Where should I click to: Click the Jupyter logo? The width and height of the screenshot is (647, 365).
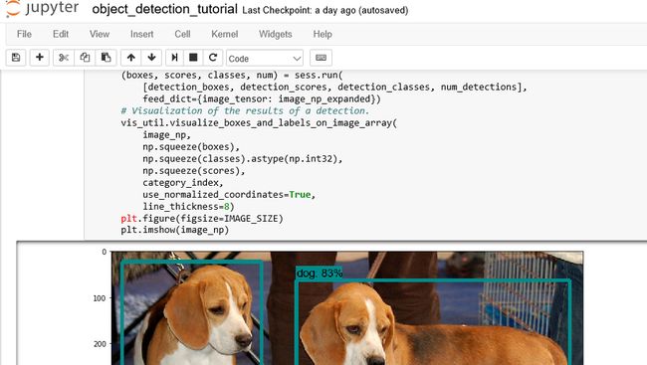[42, 8]
